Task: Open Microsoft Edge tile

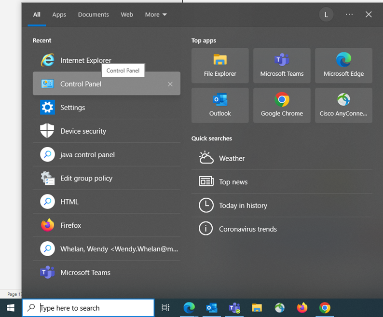Action: click(x=343, y=66)
